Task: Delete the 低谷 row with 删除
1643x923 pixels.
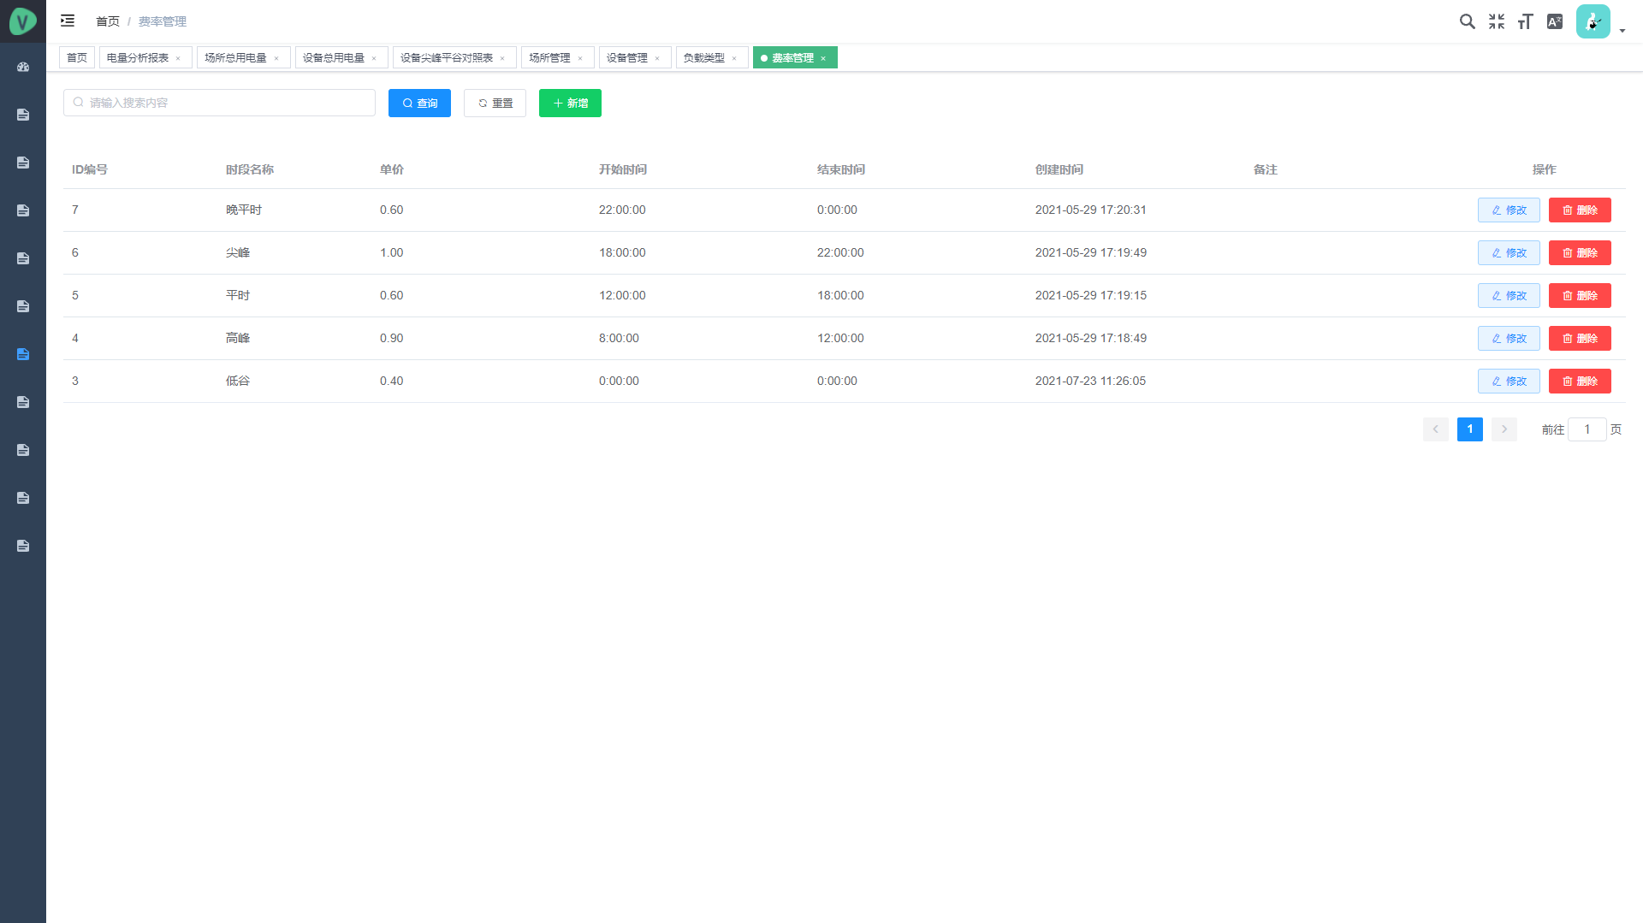Action: click(x=1579, y=381)
